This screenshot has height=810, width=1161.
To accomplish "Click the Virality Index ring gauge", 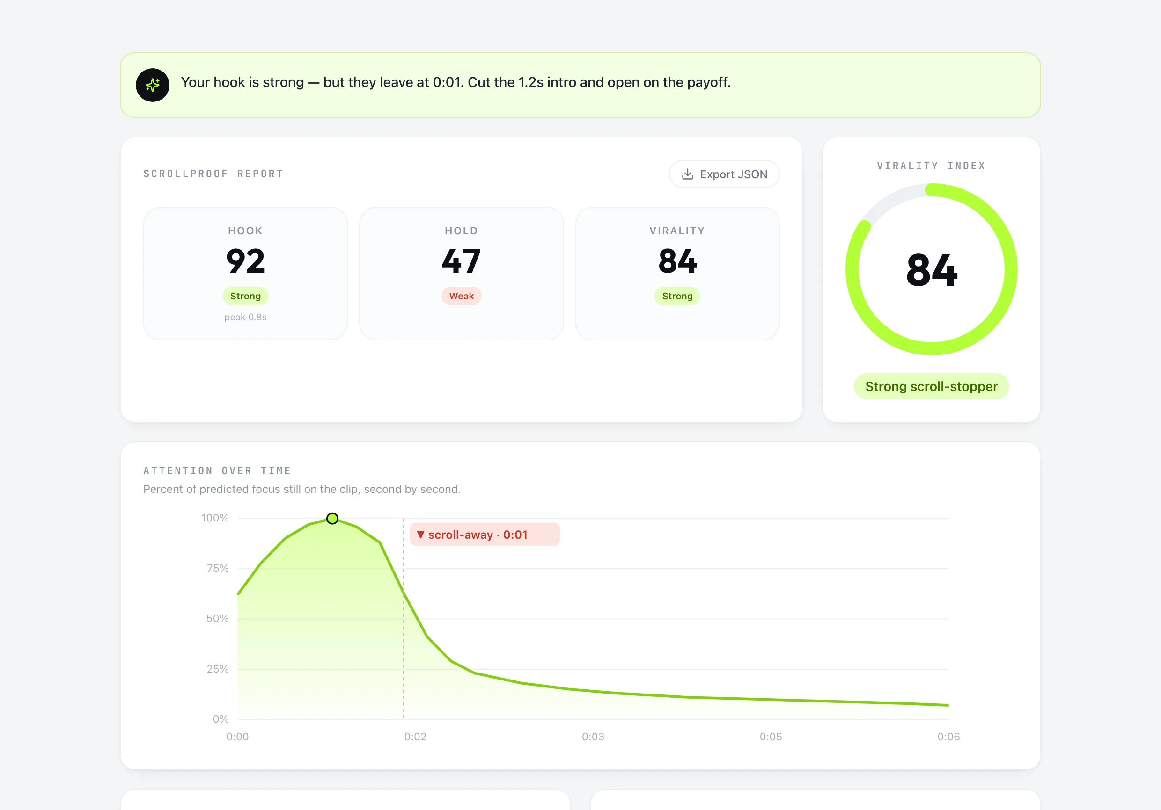I will [931, 269].
